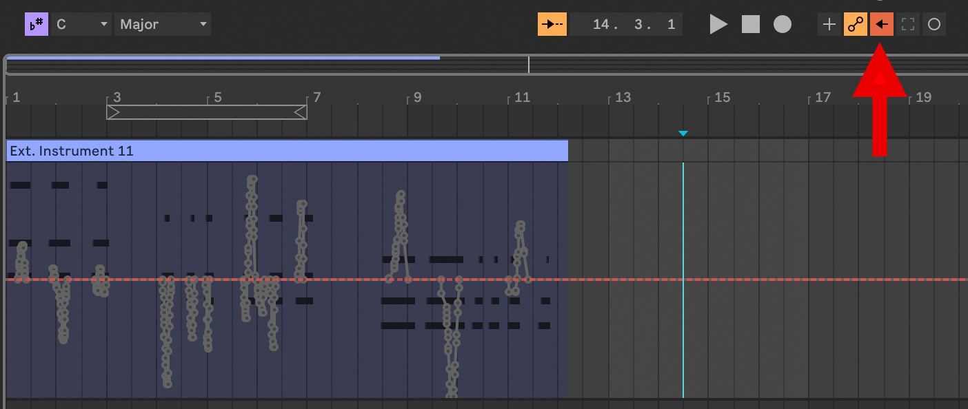Toggle the Scale Mode sharp/flat button
Image resolution: width=968 pixels, height=409 pixels.
tap(36, 24)
